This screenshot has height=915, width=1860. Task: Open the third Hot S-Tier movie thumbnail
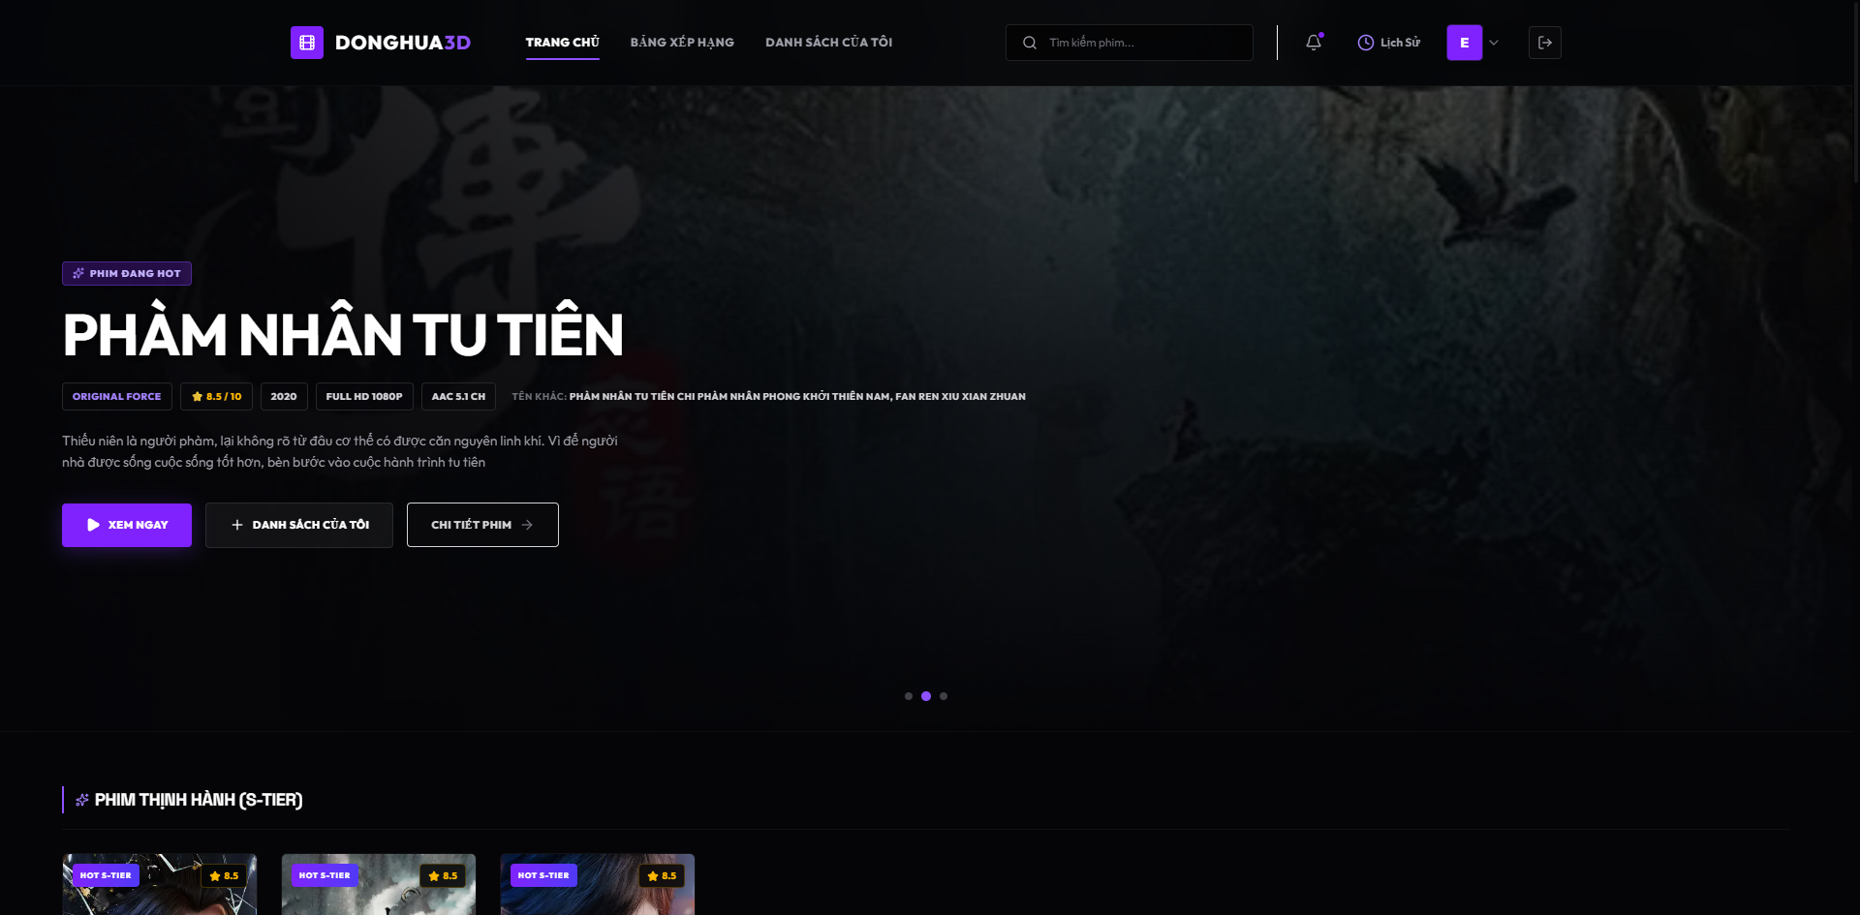[598, 884]
